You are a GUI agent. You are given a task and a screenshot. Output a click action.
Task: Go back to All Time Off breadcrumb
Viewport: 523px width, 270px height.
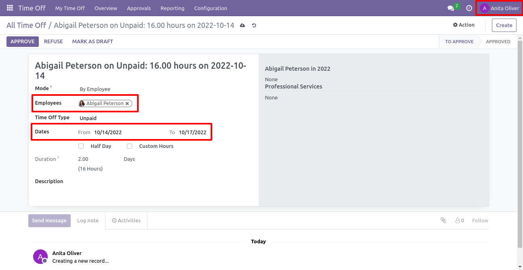tap(26, 25)
